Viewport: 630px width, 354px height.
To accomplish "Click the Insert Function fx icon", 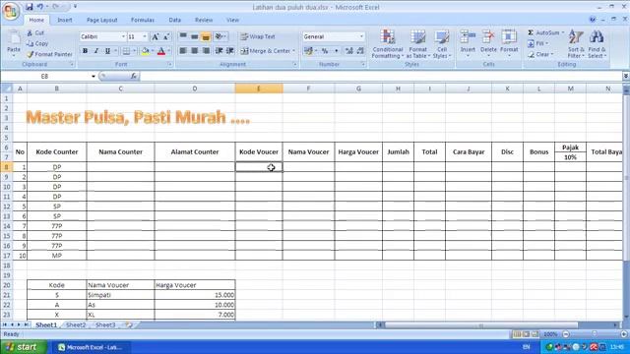I will coord(134,76).
